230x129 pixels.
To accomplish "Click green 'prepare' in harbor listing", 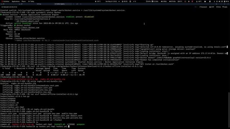I will tap(80, 124).
